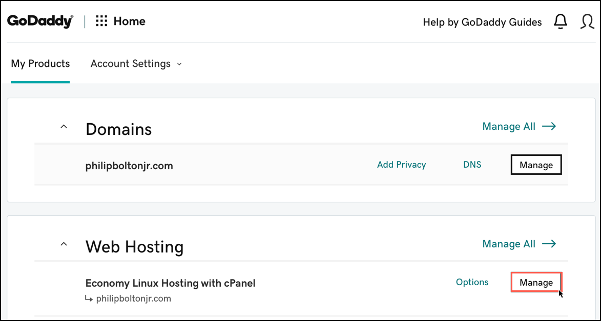Viewport: 601px width, 321px height.
Task: Click the arrow beside Domains Manage All
Action: click(x=549, y=126)
